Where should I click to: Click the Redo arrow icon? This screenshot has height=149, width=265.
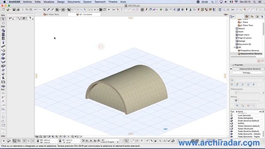(39, 10)
